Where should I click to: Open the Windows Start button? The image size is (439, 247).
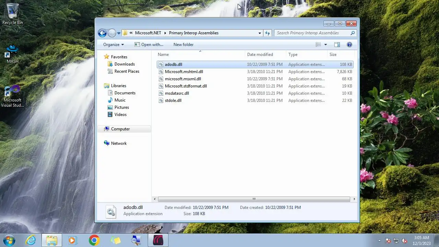9,240
